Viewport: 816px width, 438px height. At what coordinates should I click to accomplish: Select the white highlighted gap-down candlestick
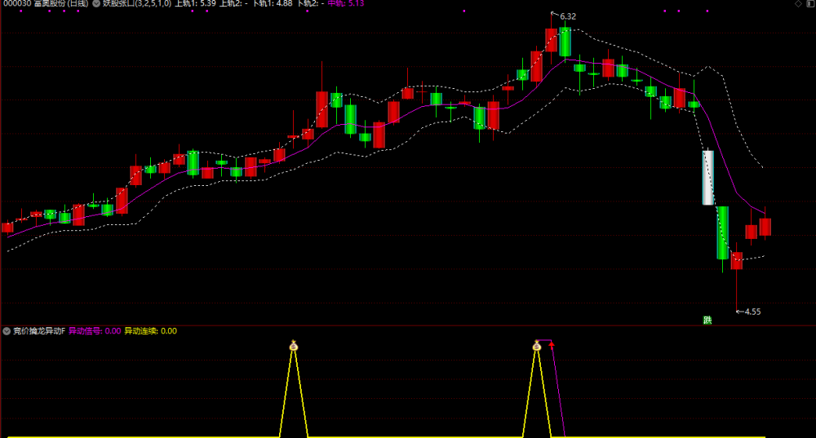(707, 177)
